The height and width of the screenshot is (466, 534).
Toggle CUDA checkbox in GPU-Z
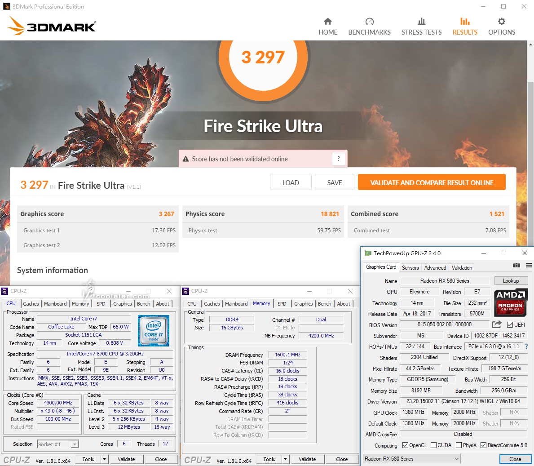pos(433,445)
